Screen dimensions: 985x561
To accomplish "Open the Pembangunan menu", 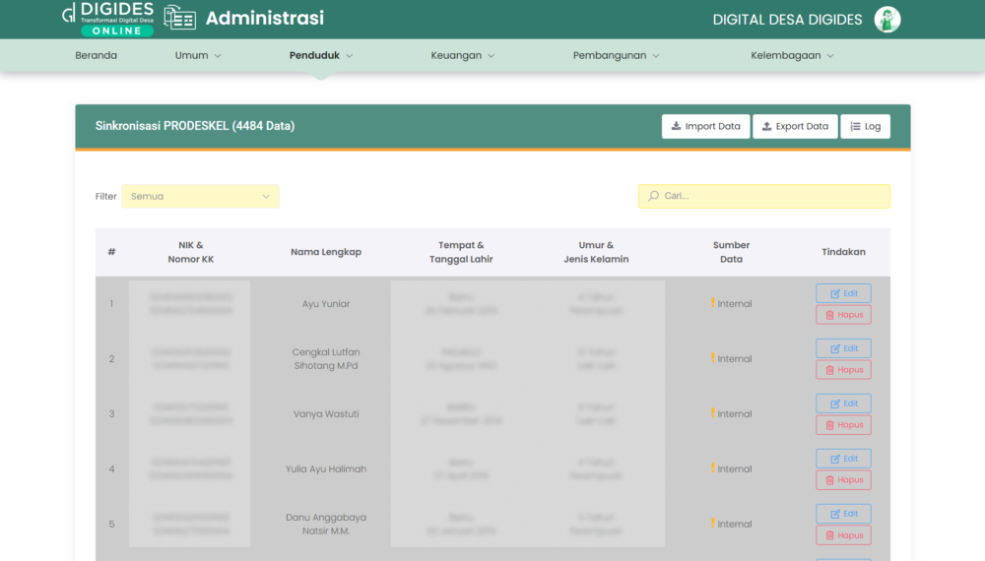I will (616, 55).
